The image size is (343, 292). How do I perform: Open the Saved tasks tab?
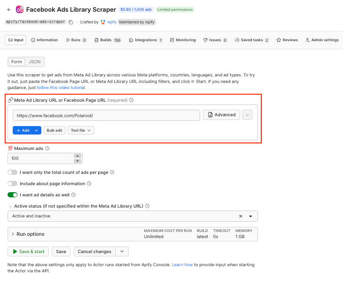tap(252, 40)
